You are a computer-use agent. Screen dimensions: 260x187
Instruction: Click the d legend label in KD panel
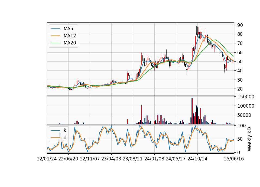(65, 138)
